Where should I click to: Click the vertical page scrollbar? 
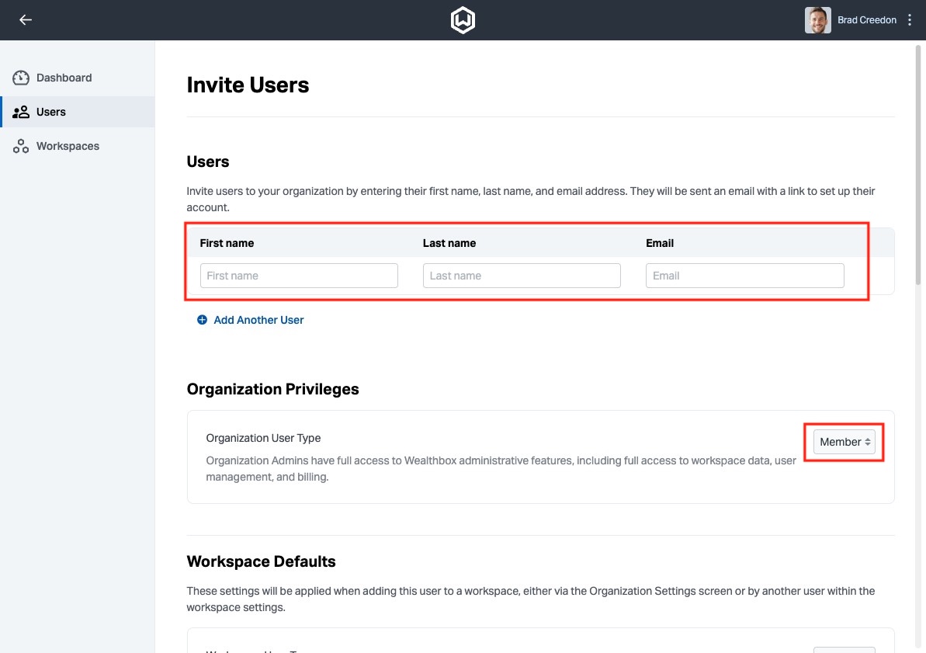(x=920, y=163)
